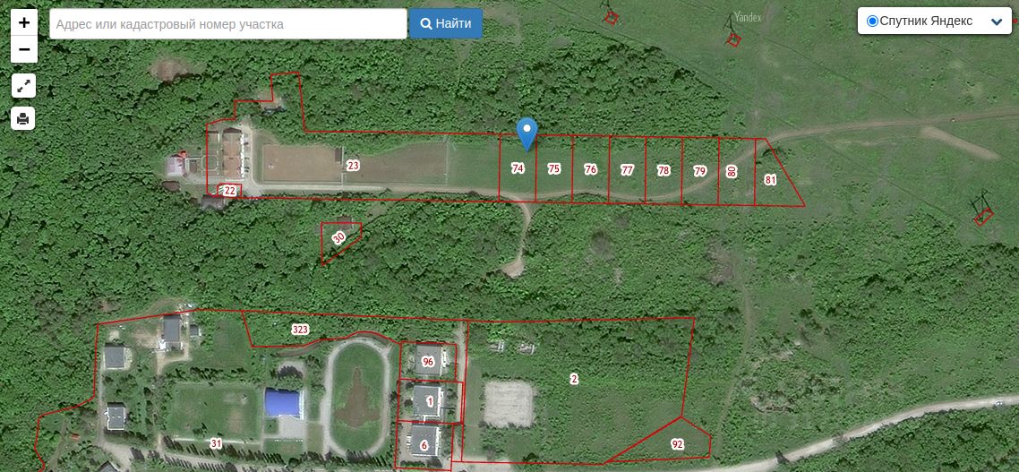Open the Спутник Яндекс layer selector
Image resolution: width=1019 pixels, height=472 pixels.
tap(935, 21)
